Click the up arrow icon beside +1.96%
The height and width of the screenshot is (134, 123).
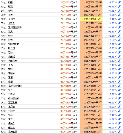click(119, 69)
